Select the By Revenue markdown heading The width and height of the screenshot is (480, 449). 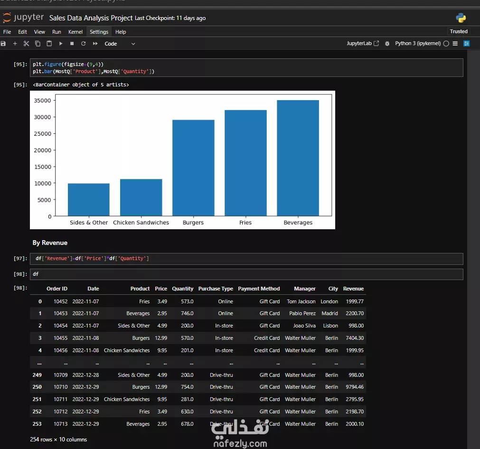tap(50, 243)
